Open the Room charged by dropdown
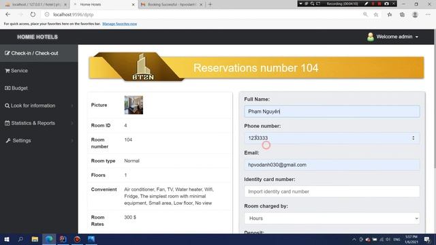436x245 pixels. [332, 218]
